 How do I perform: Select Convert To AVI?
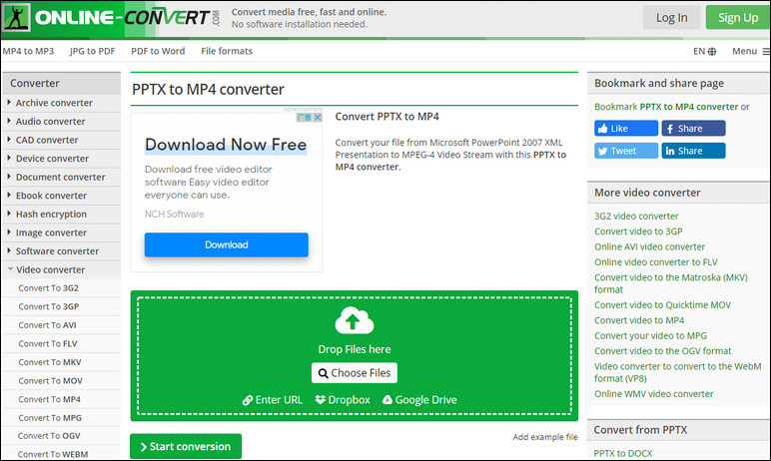(47, 325)
